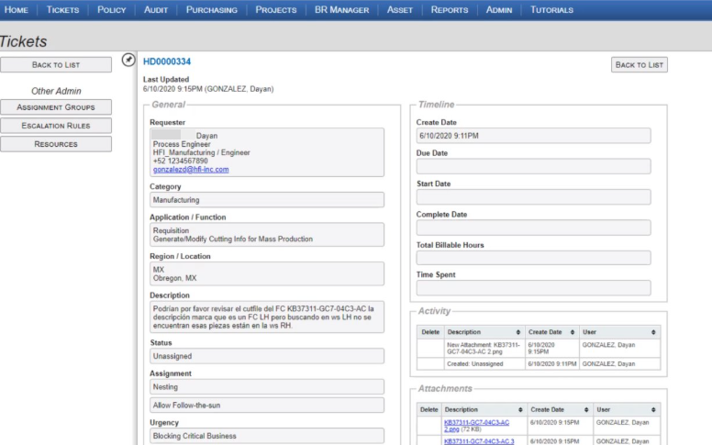Open attachment KB37311-GC7-04C3-AC 2.png link

[475, 425]
